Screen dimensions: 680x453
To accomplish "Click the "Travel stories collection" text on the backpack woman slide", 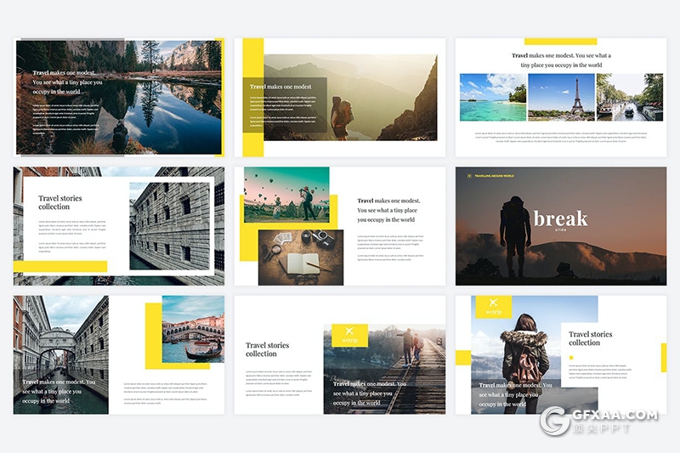I will pos(590,338).
